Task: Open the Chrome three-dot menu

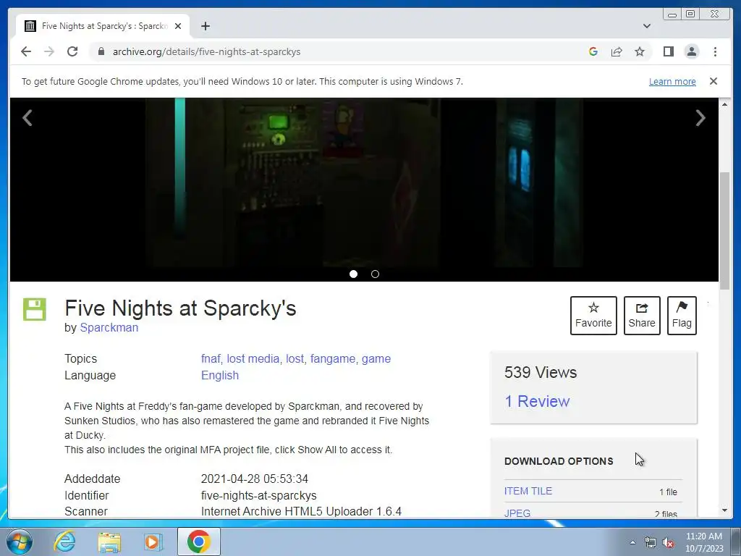Action: coord(715,51)
